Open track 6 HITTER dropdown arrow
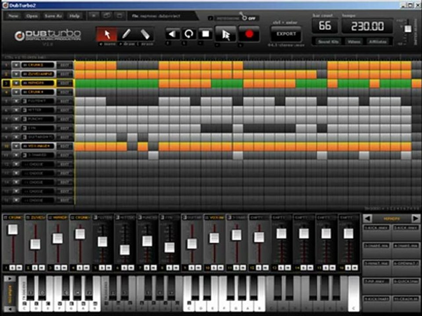The height and width of the screenshot is (316, 422). coord(16,110)
